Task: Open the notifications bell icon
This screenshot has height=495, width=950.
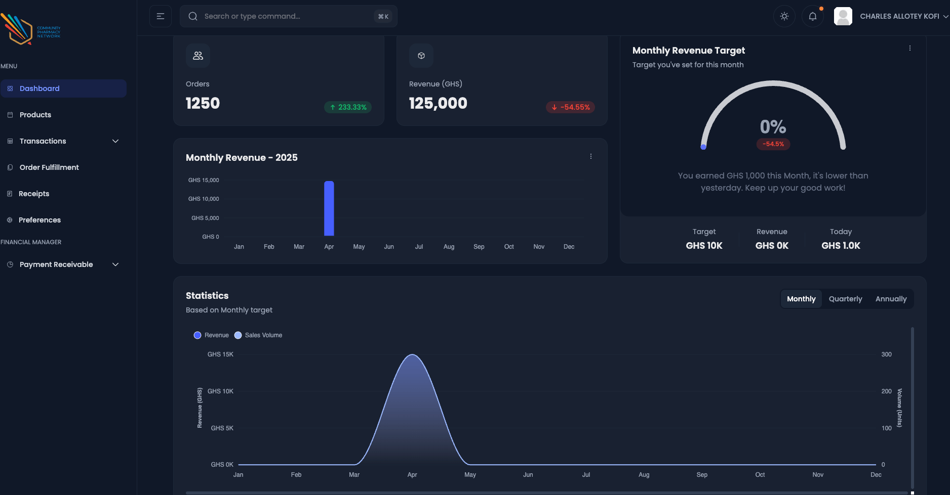Action: click(813, 16)
